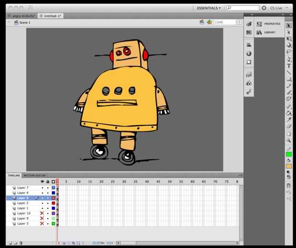Screen dimensions: 296x248
Task: Open the LIBRARY panel
Action: (266, 32)
